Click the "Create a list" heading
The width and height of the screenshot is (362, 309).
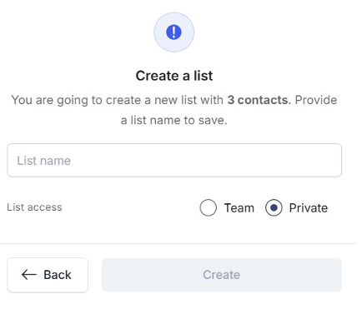174,76
